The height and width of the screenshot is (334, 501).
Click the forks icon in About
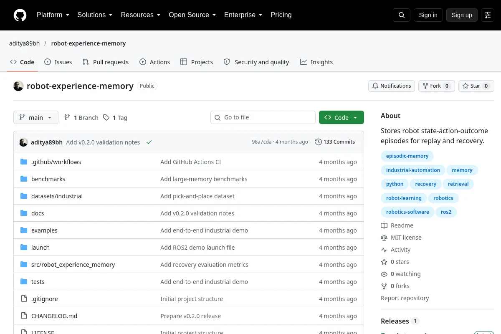[x=384, y=286]
